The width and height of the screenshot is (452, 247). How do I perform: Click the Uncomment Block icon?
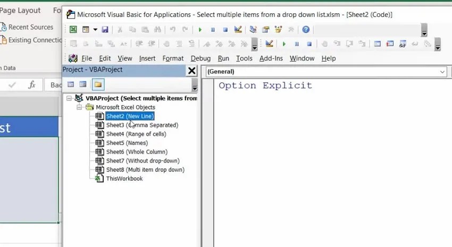[x=191, y=44]
